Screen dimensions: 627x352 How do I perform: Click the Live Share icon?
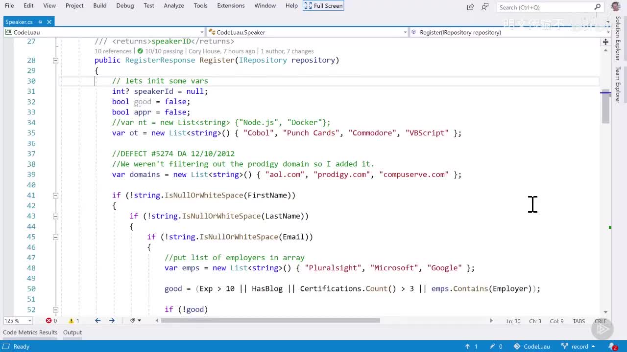point(470,7)
